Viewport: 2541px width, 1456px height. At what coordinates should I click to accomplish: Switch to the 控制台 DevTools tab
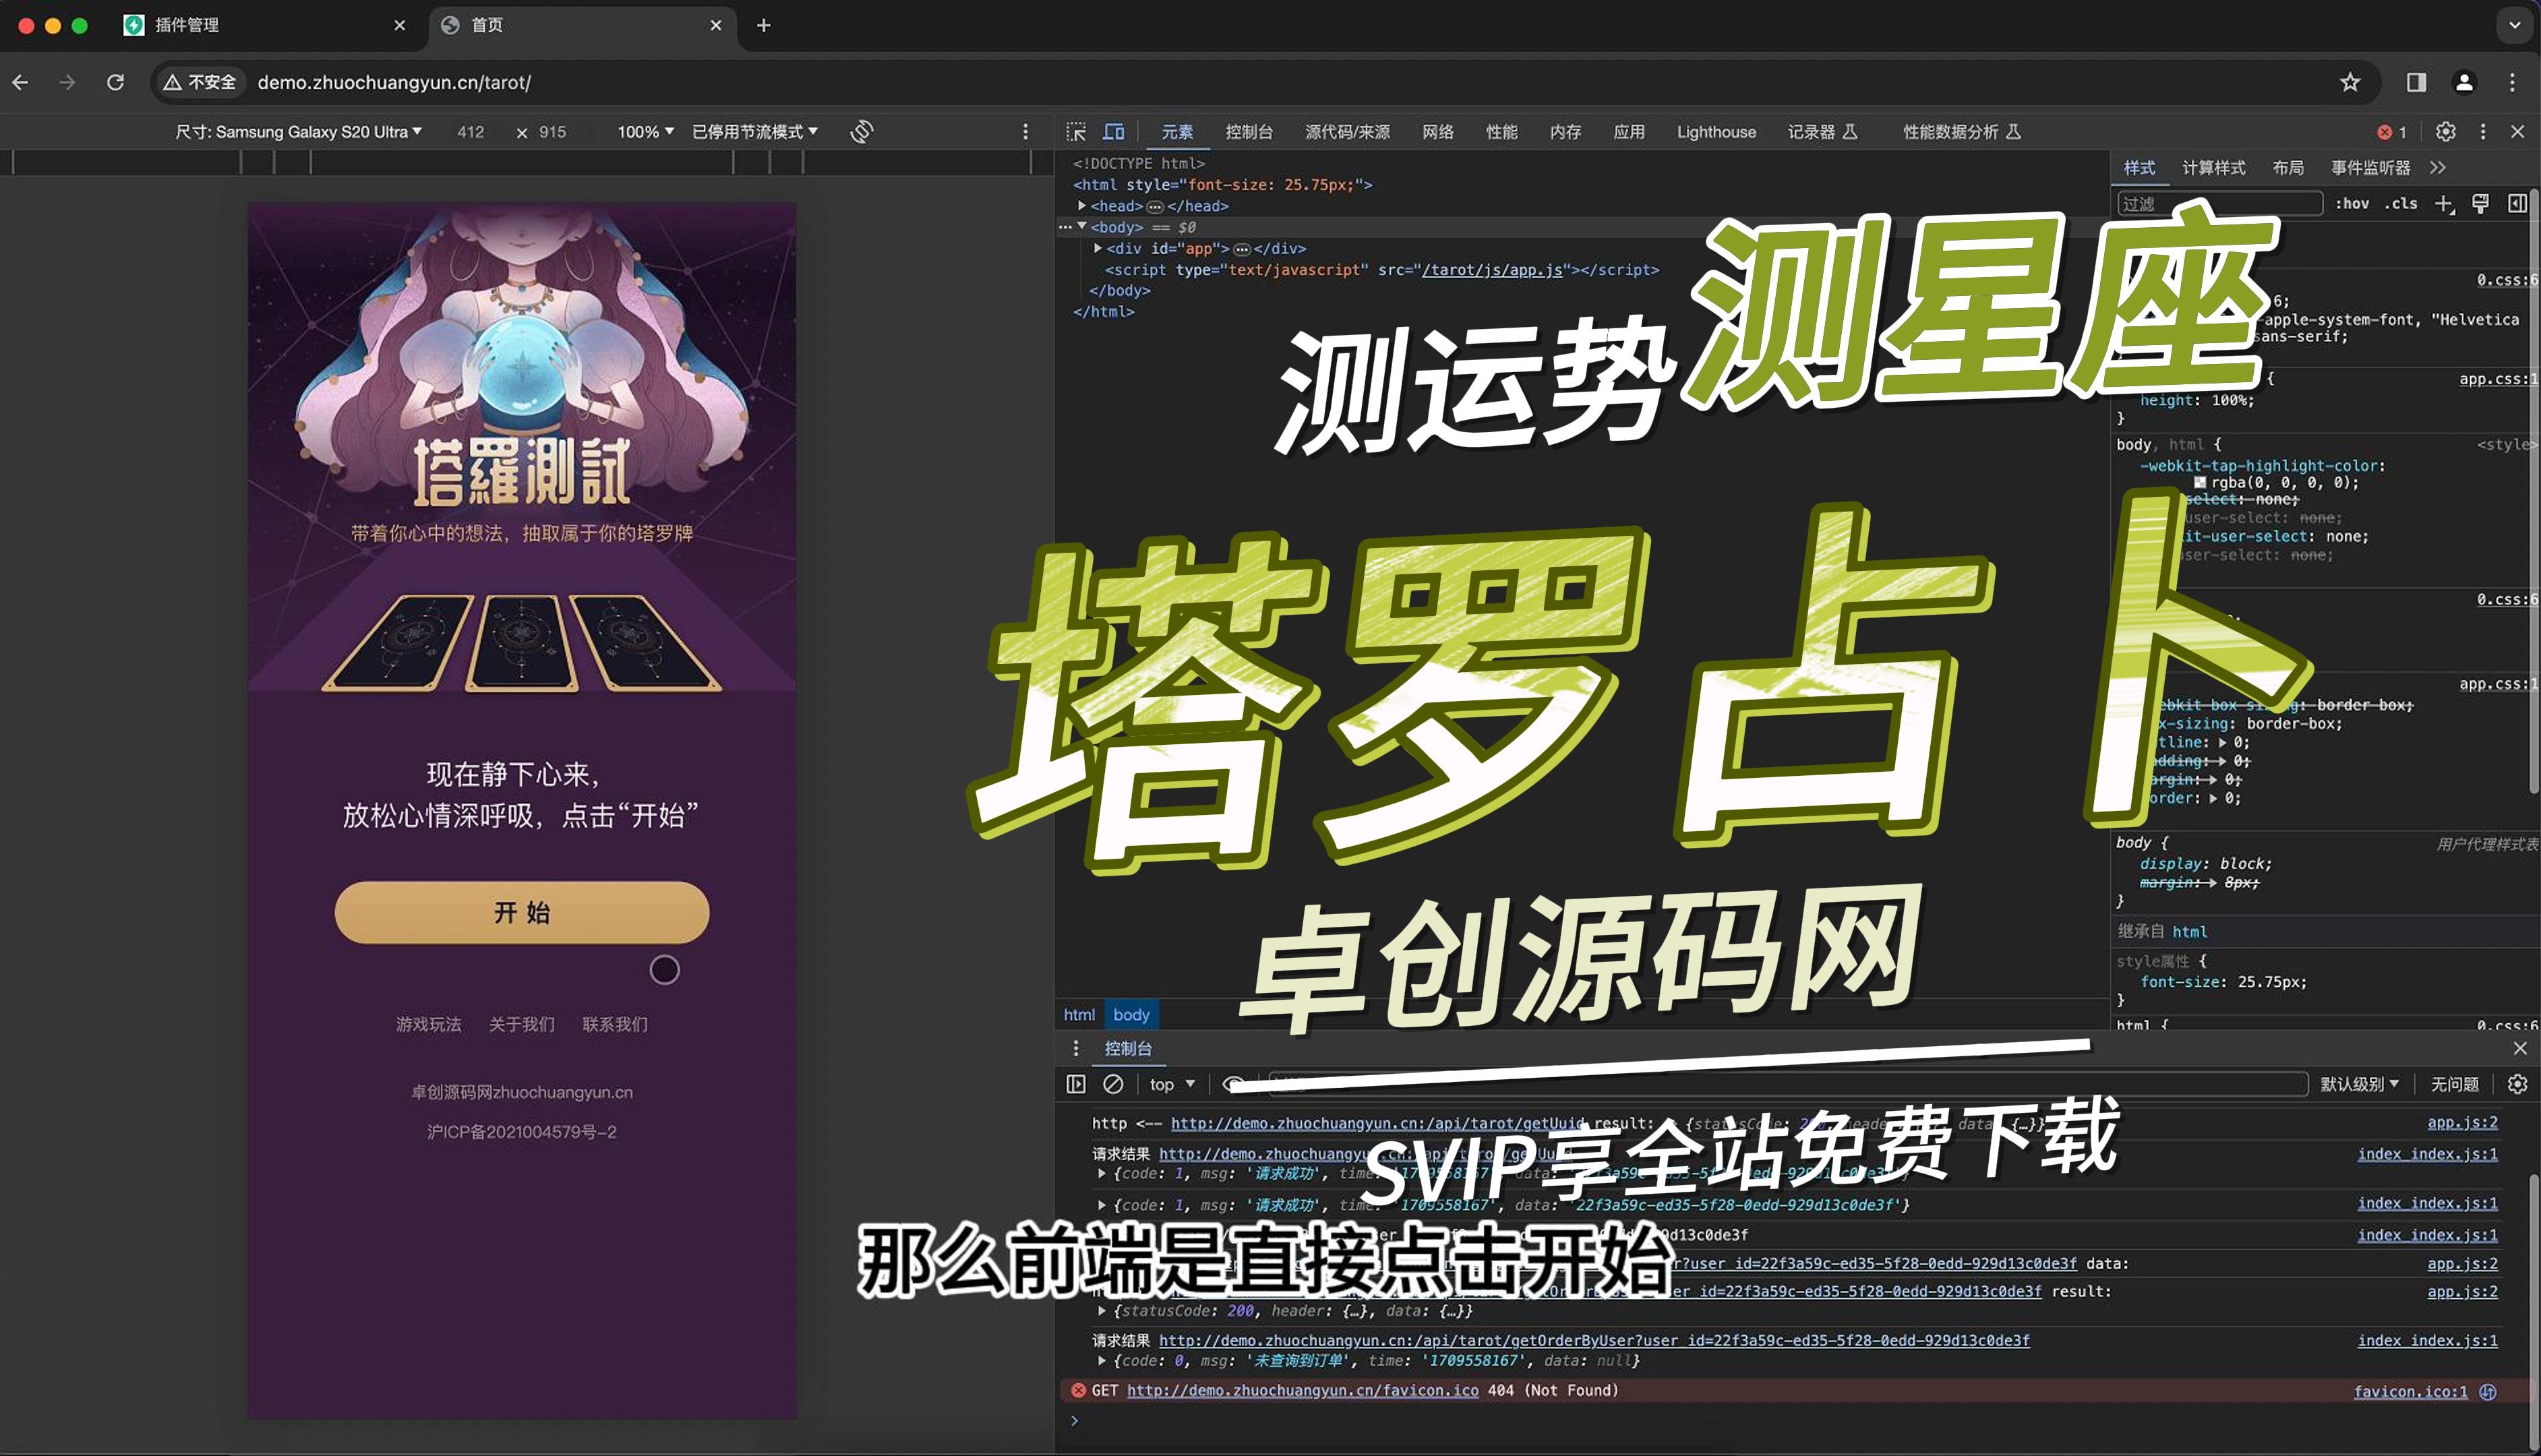[1249, 132]
